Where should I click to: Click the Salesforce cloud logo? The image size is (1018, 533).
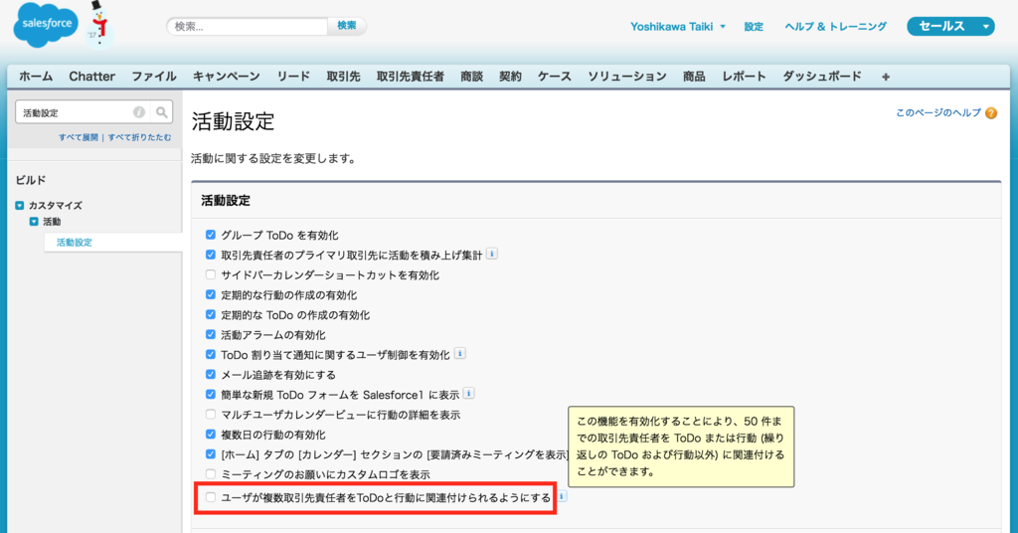point(45,24)
